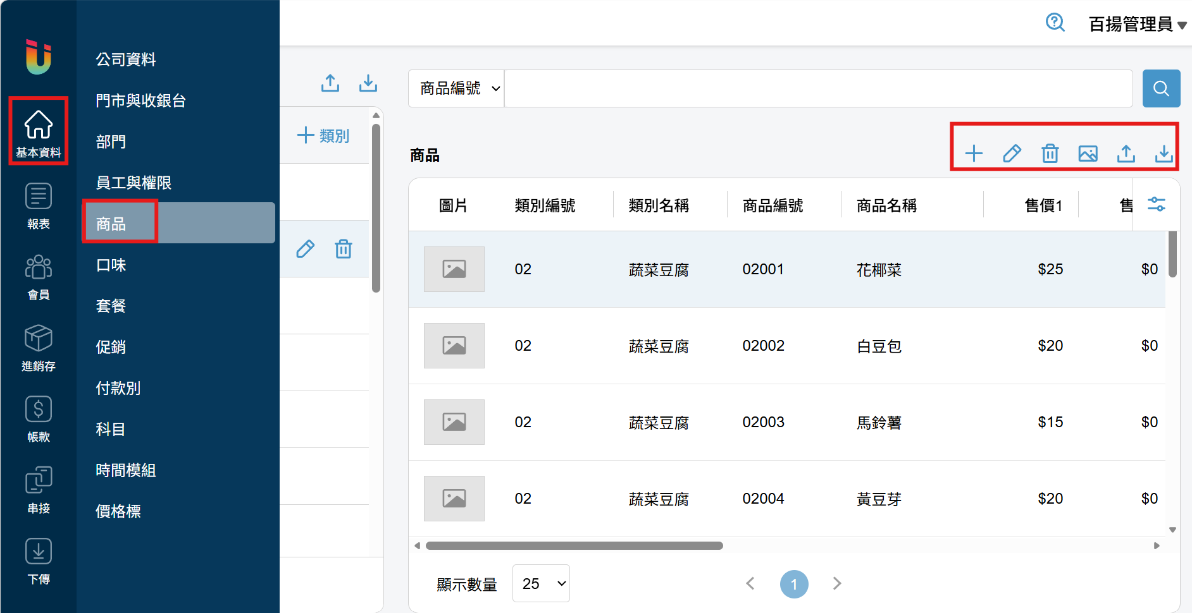Expand the 商品編號 search field dropdown
This screenshot has height=613, width=1192.
457,88
